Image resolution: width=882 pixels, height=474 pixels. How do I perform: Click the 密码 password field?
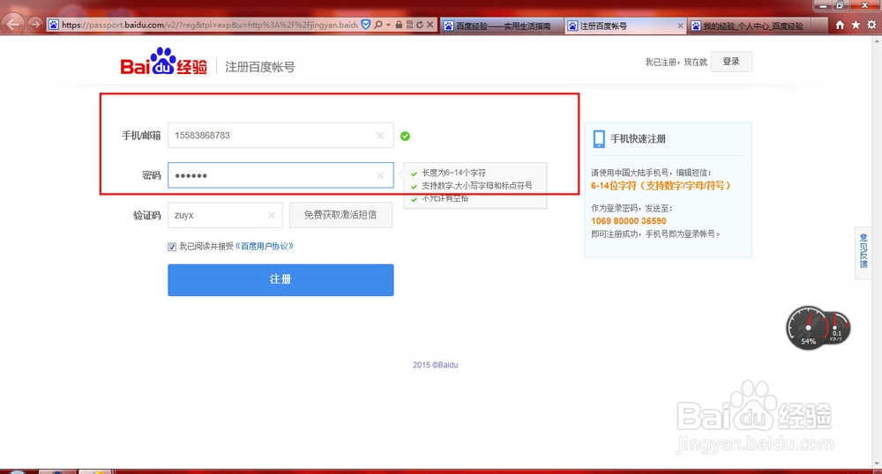pos(280,175)
